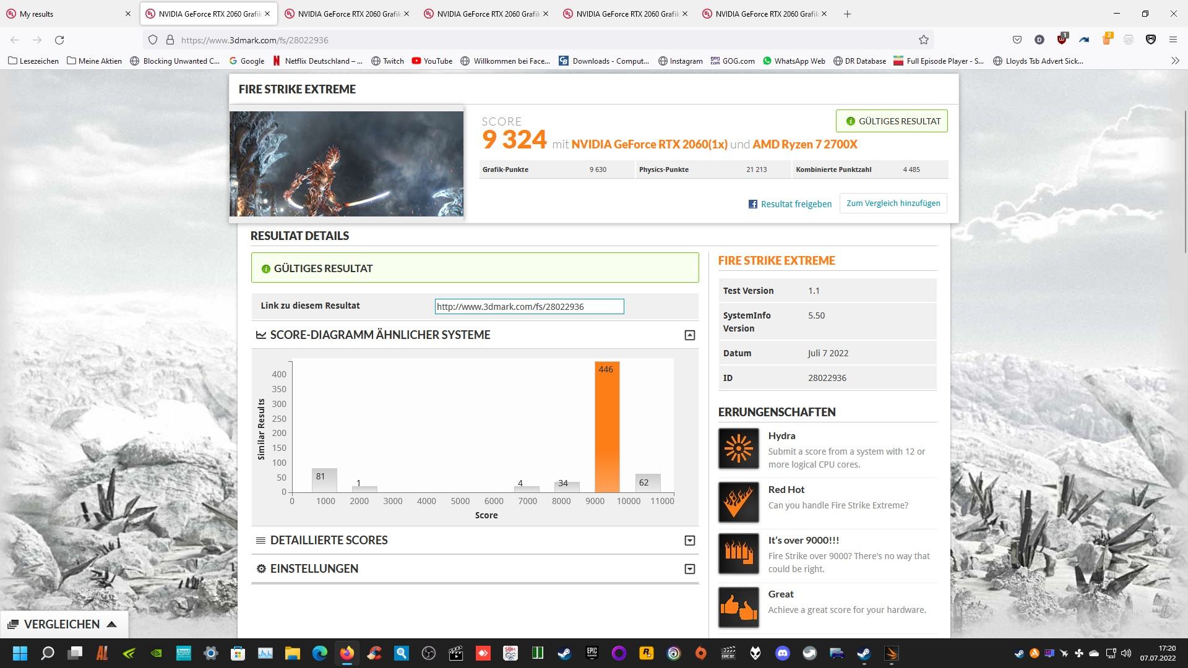Open the Hydra achievement icon
The image size is (1188, 668).
click(739, 448)
